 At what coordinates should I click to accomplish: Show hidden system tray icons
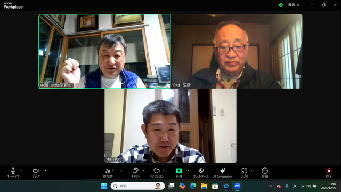point(271,186)
